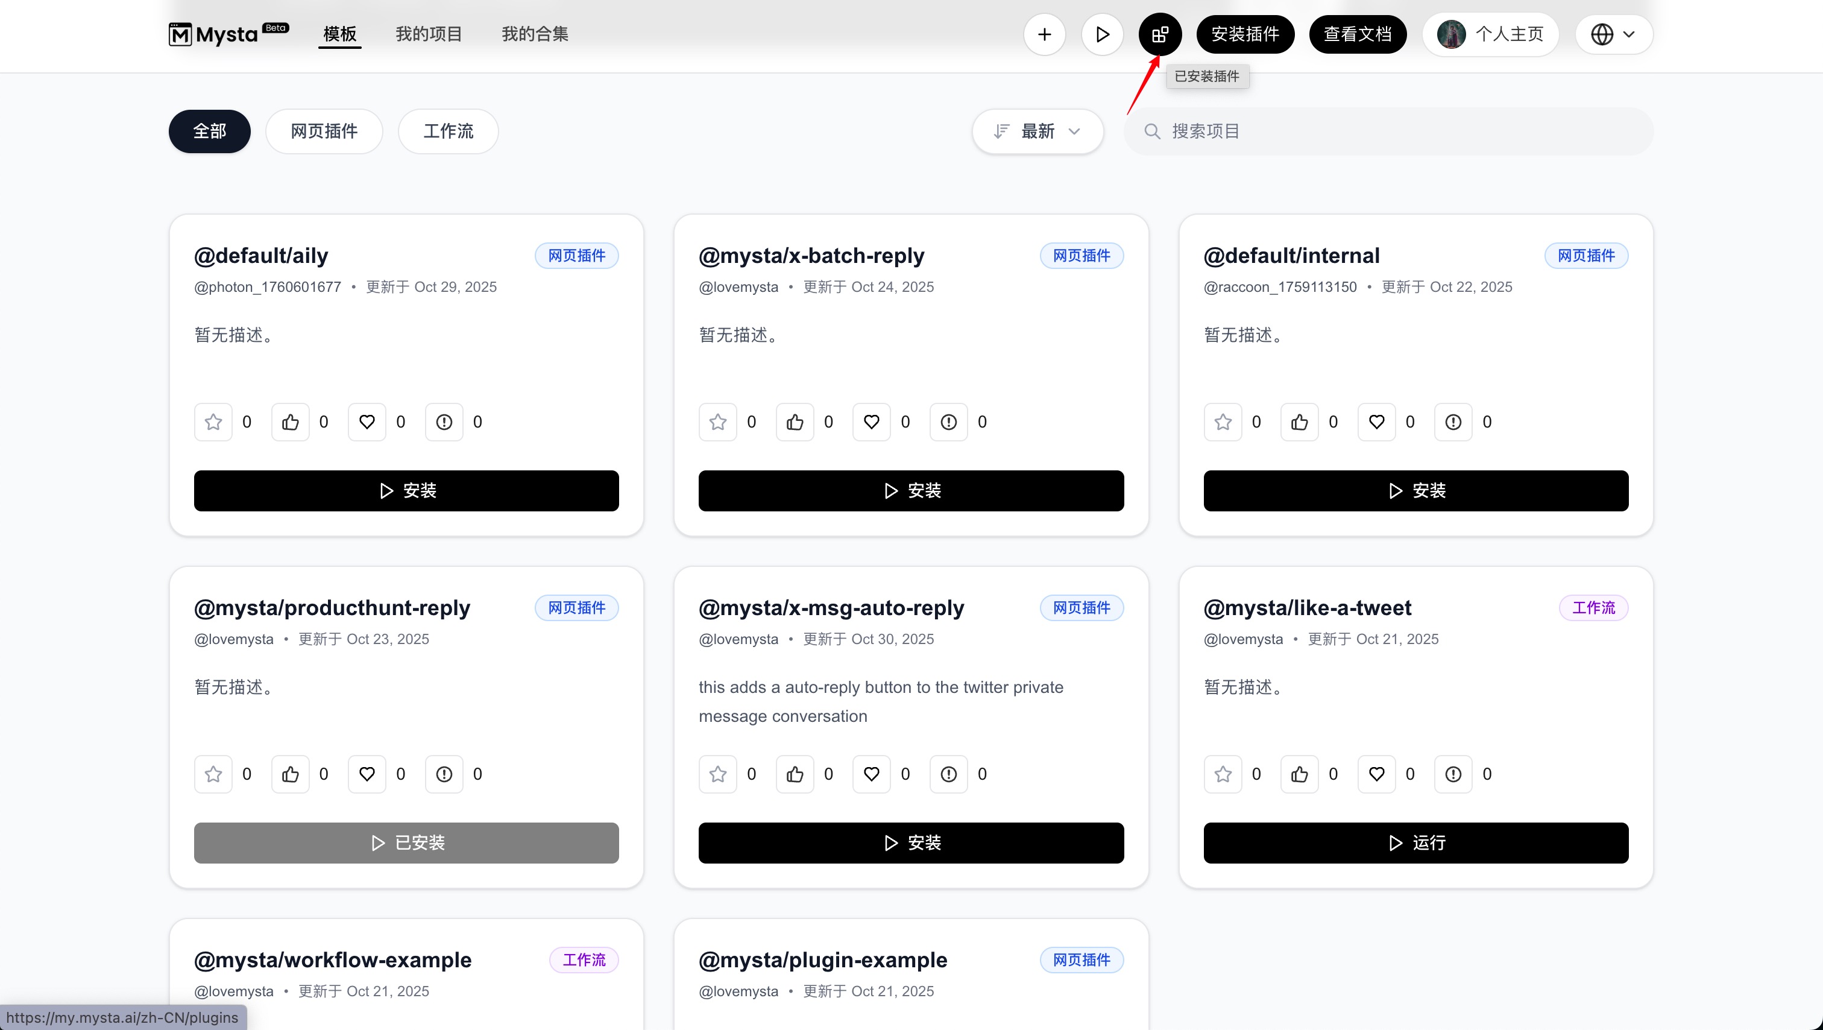Click the play run icon in header
This screenshot has height=1030, width=1823.
click(1102, 34)
